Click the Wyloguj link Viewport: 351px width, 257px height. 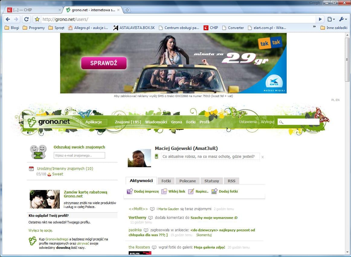pyautogui.click(x=267, y=122)
